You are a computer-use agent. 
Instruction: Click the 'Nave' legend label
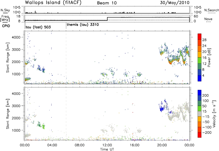click(x=208, y=19)
